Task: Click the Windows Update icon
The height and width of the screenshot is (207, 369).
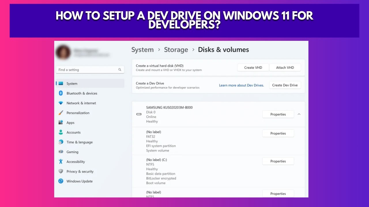Action: 61,181
